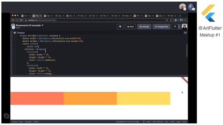Open the Chrome three-dot menu
The height and width of the screenshot is (125, 223).
[x=185, y=20]
